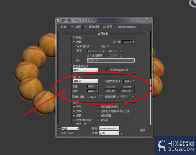Screen dimensions: 196x155
Task: Close the render settings dialog
Action: point(147,19)
